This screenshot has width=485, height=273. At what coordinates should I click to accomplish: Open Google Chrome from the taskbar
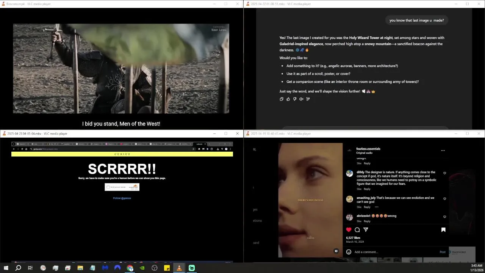coord(130,268)
